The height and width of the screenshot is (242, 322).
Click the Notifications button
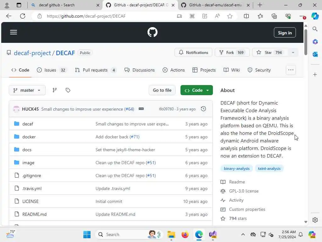tap(193, 53)
